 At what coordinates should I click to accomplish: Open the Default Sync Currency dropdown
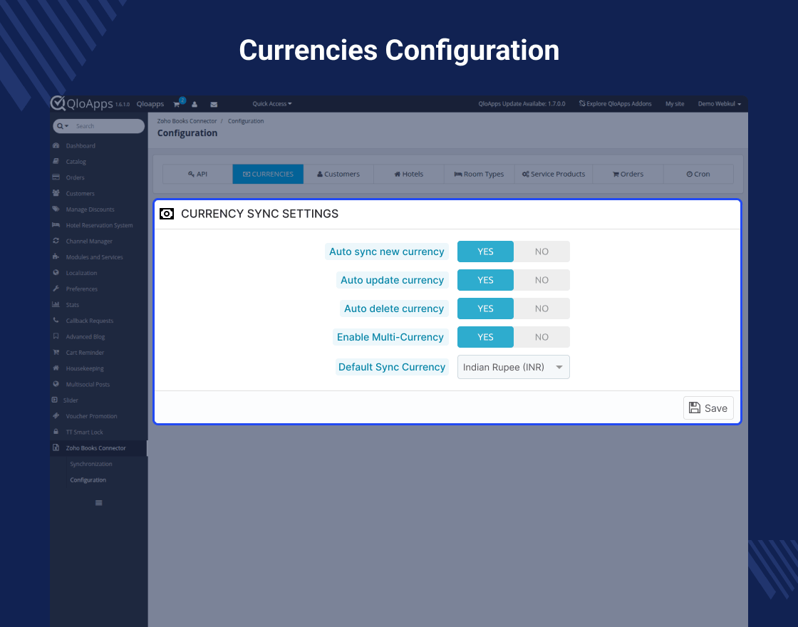pos(514,367)
